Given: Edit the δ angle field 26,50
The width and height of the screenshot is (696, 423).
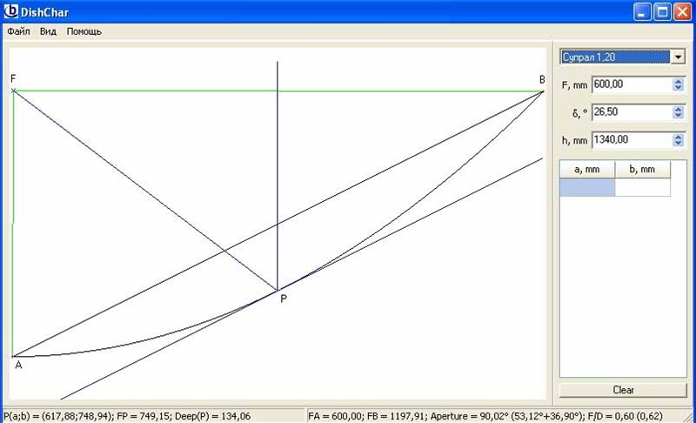Looking at the screenshot, I should pos(632,112).
